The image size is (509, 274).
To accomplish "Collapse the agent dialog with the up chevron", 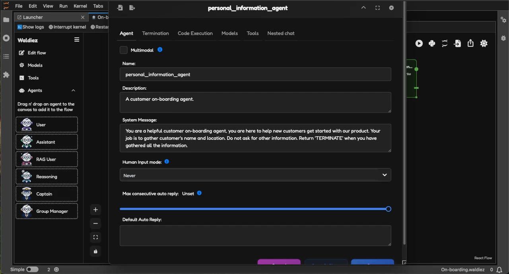I will pyautogui.click(x=363, y=8).
